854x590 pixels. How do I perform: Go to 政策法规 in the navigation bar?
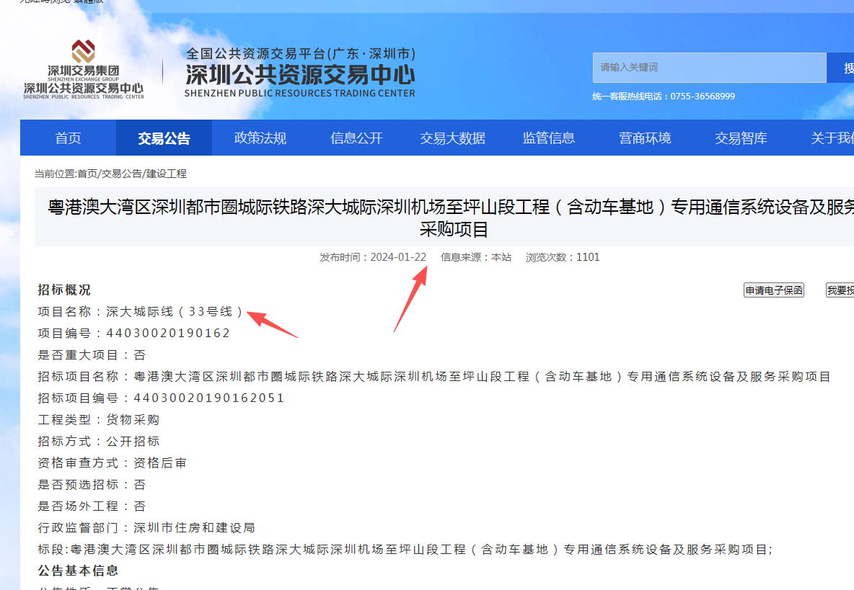(260, 138)
